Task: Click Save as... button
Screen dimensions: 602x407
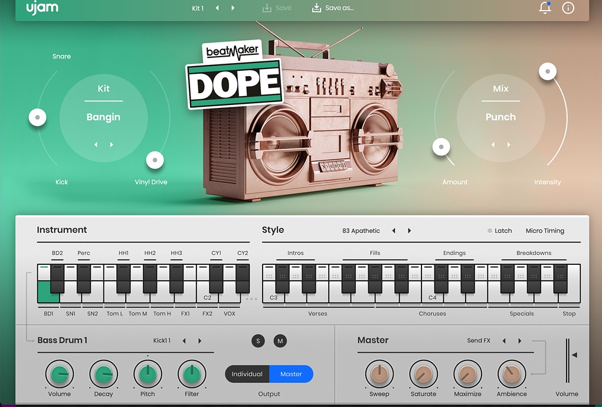Action: (x=332, y=8)
